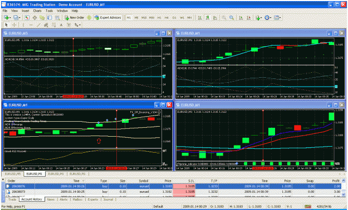The width and height of the screenshot is (348, 210).
Task: Click the New Order button
Action: click(x=75, y=18)
